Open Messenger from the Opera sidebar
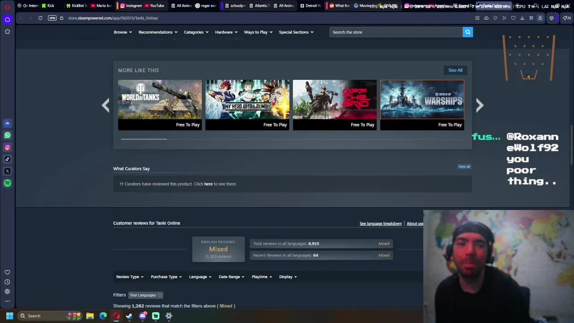574x323 pixels. click(7, 123)
